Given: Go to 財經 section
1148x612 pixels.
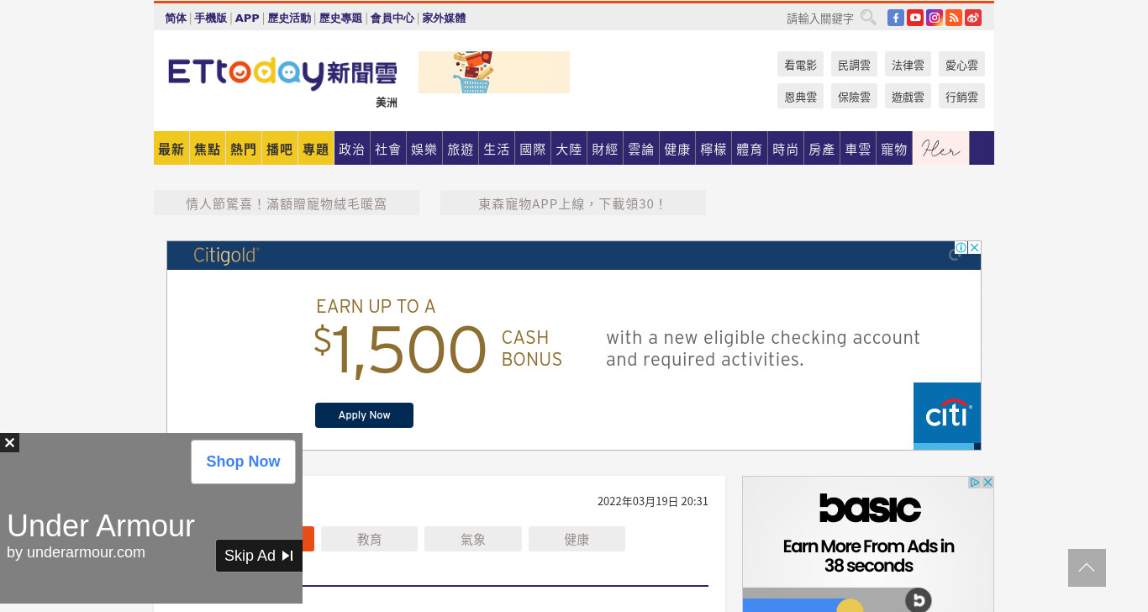Looking at the screenshot, I should point(605,148).
